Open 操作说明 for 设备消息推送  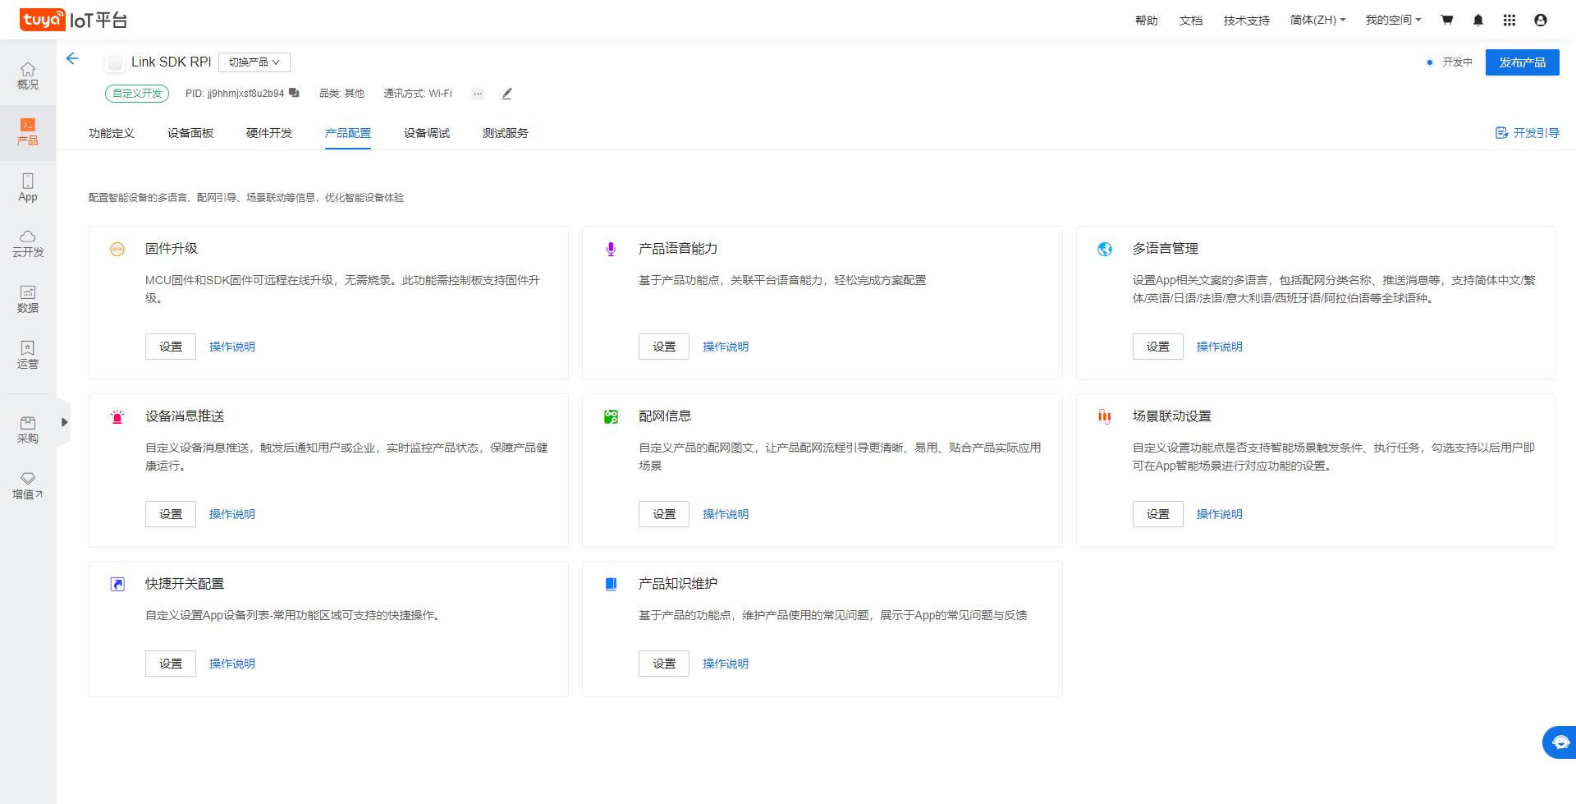232,514
